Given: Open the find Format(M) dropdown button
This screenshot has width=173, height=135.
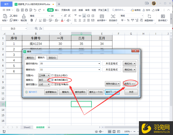Looking at the screenshot, I should (x=129, y=64).
